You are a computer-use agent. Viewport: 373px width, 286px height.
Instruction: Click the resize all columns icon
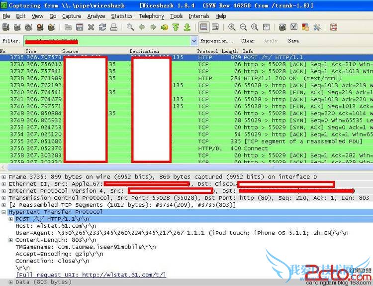click(x=266, y=27)
